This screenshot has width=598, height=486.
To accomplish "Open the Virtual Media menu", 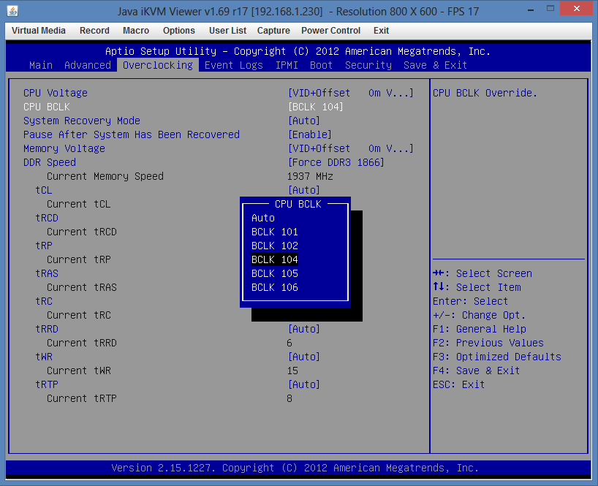I will point(39,31).
